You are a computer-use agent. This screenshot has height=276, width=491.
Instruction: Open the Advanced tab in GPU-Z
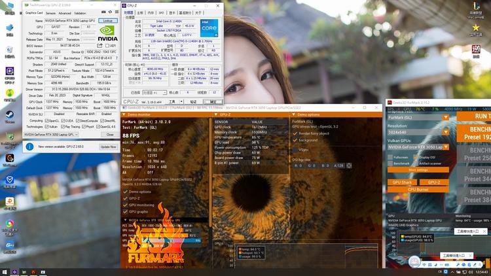point(65,13)
